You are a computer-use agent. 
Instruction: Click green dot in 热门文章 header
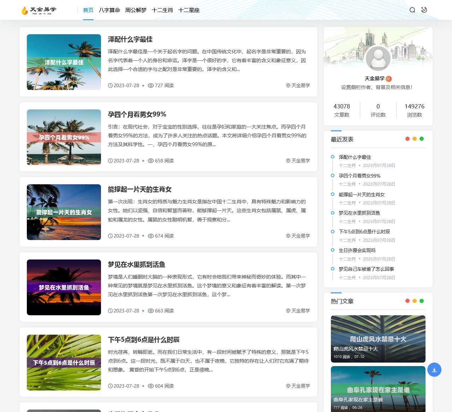coord(422,301)
